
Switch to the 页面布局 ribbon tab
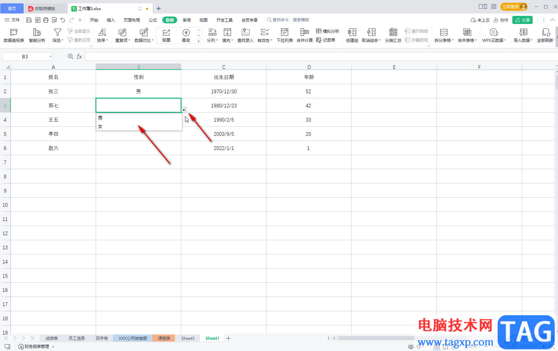(132, 20)
